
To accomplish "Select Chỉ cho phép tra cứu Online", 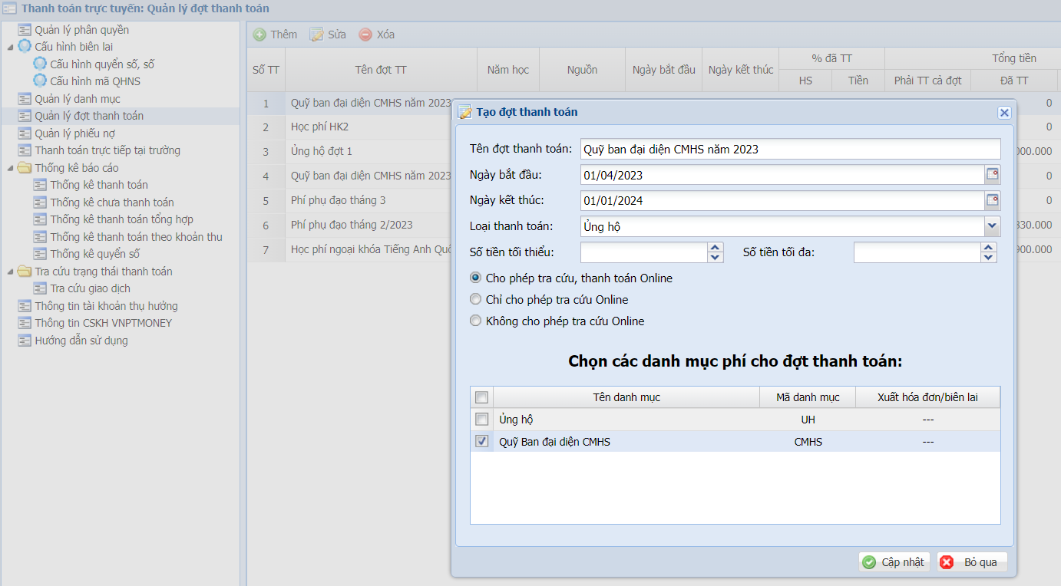I will [x=476, y=300].
